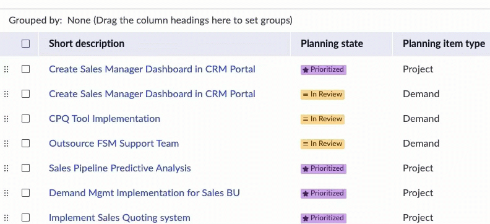Click In Review badge on the Demand-type Sales Manager Dashboard row
The height and width of the screenshot is (224, 490).
322,94
